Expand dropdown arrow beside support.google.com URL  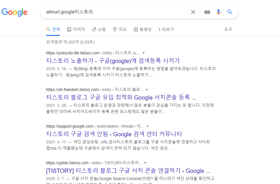tap(148, 126)
